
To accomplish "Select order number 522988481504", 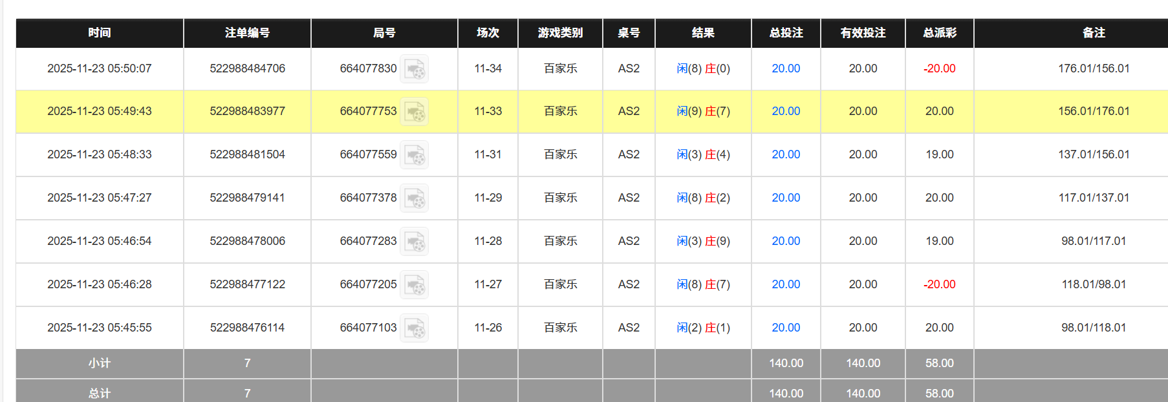I will click(247, 154).
